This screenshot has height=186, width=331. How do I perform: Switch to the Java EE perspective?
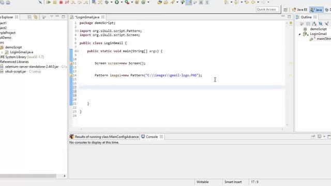pos(300,10)
